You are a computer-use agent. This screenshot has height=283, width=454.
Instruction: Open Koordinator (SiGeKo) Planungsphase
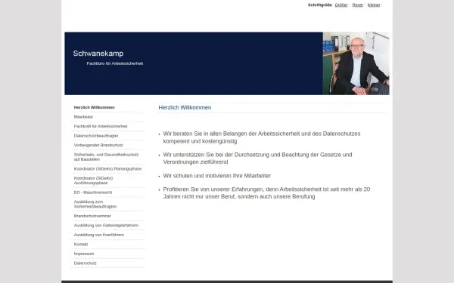(x=107, y=168)
